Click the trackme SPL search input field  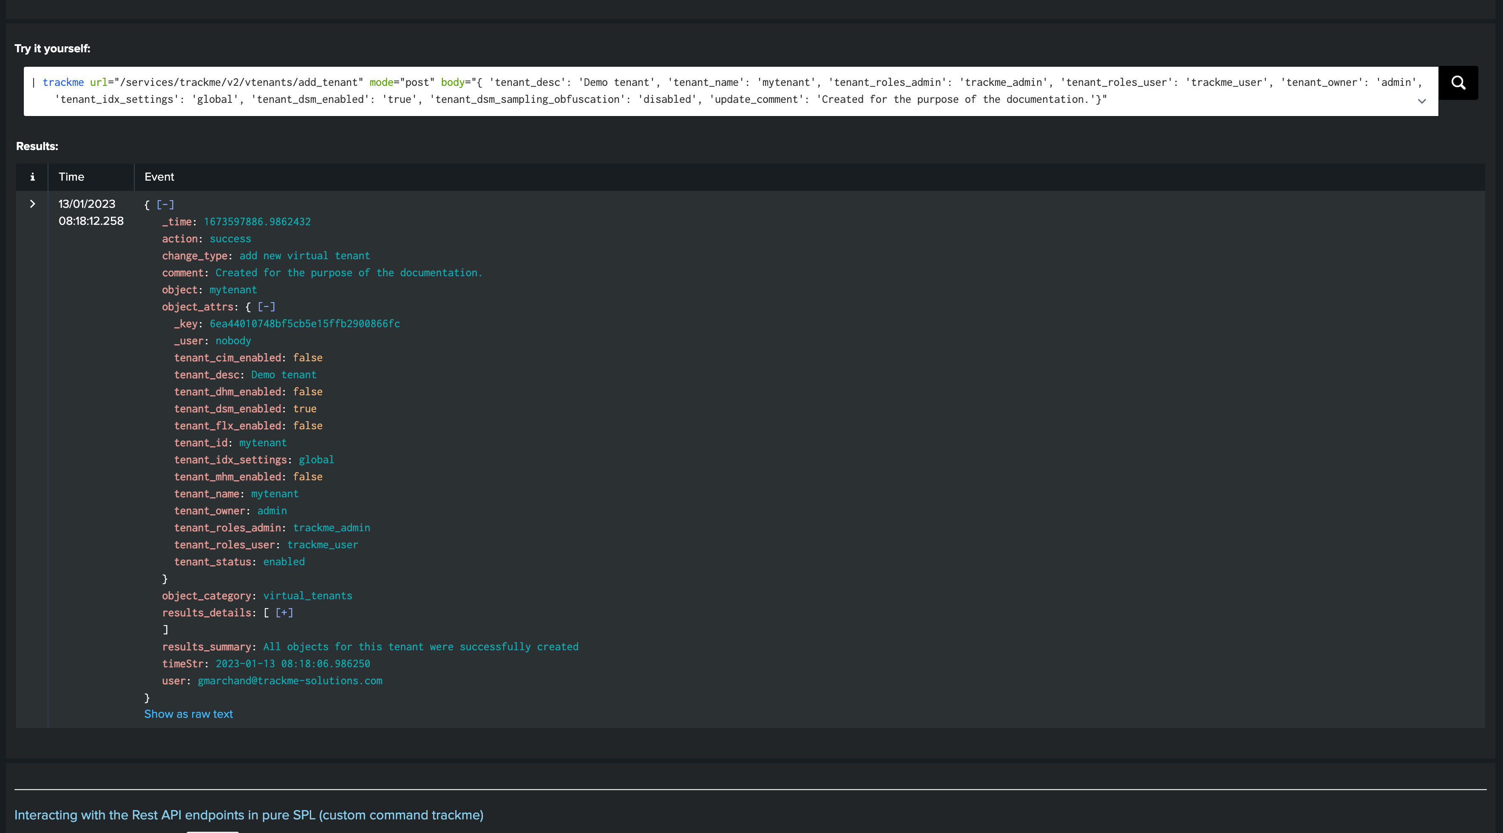(731, 91)
